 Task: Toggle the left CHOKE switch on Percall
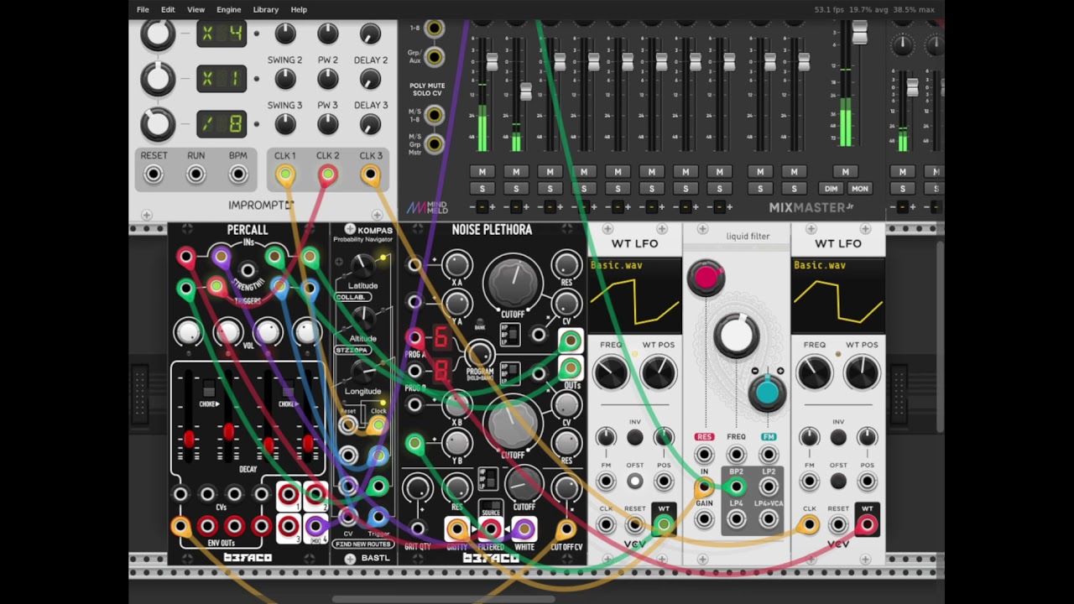click(x=209, y=391)
